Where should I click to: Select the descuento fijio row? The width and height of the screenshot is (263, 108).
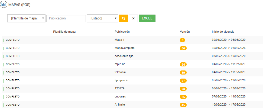coord(124,56)
